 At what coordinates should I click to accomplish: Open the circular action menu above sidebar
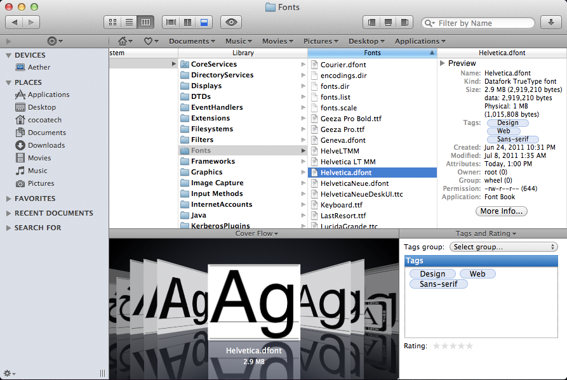(x=55, y=41)
